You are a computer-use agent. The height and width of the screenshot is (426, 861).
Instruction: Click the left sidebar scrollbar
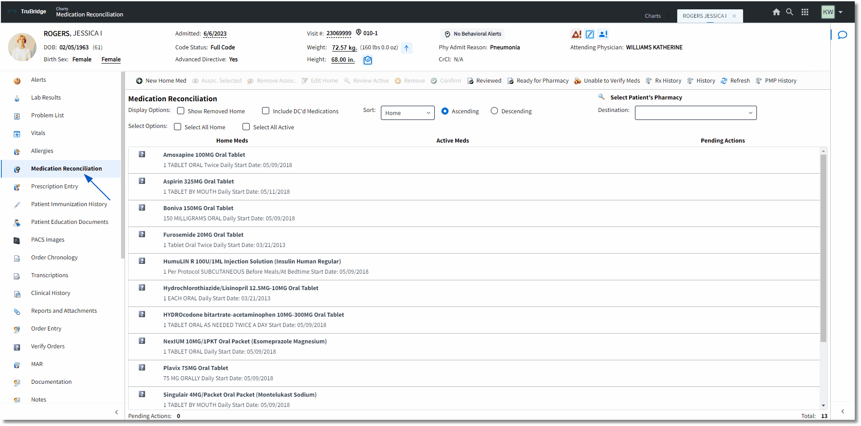tap(123, 164)
